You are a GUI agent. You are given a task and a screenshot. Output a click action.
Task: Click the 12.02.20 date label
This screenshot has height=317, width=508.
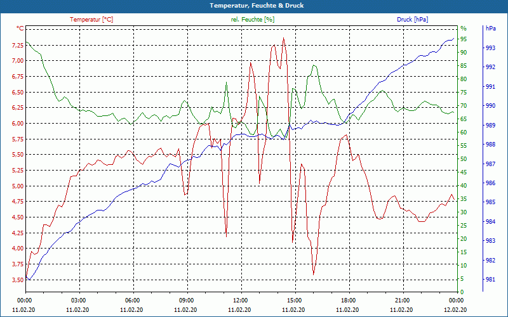[455, 310]
